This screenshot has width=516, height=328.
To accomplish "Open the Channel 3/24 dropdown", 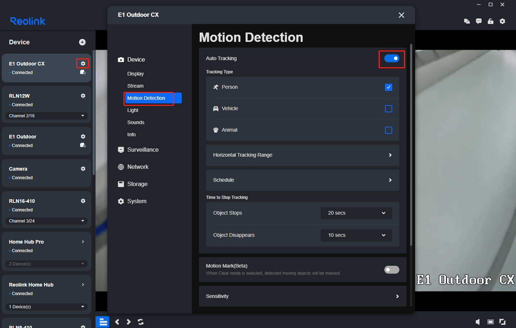I will click(x=47, y=221).
